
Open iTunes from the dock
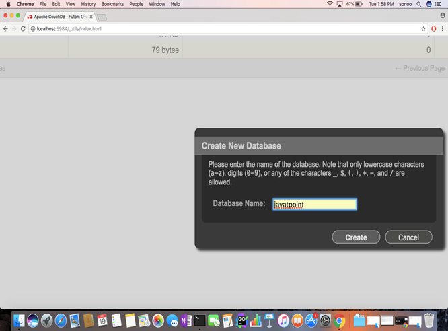(283, 320)
